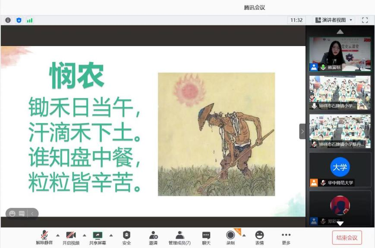Viewport: 375px width, 248px height.
Task: Click the line 汗滴禾下土
Action: [x=85, y=132]
